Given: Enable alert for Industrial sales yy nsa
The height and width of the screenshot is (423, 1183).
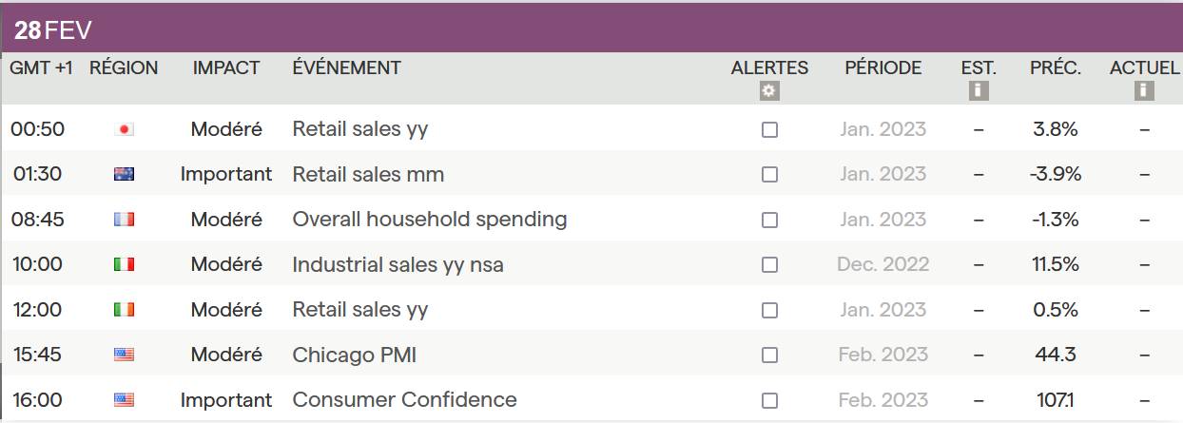Looking at the screenshot, I should coord(769,264).
